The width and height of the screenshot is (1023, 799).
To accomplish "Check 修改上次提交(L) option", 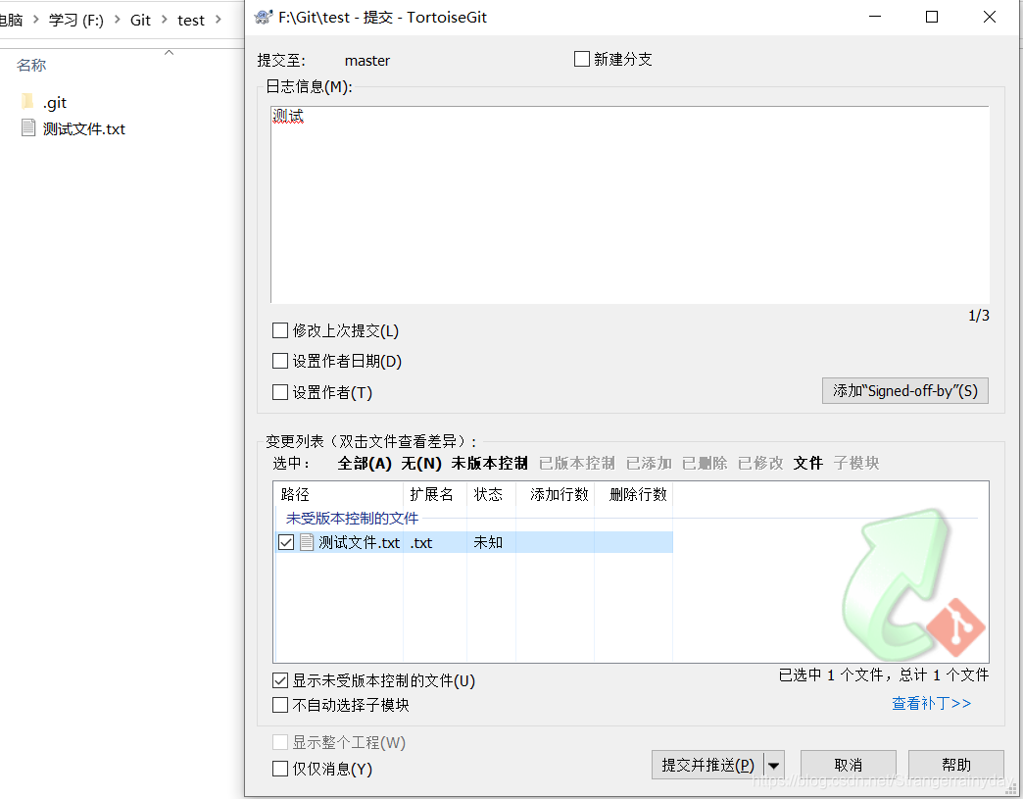I will click(279, 330).
